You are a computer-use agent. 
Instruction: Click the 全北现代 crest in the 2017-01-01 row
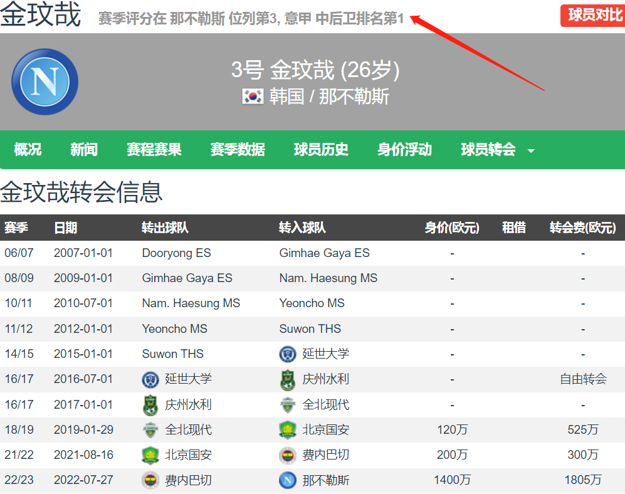tap(287, 405)
